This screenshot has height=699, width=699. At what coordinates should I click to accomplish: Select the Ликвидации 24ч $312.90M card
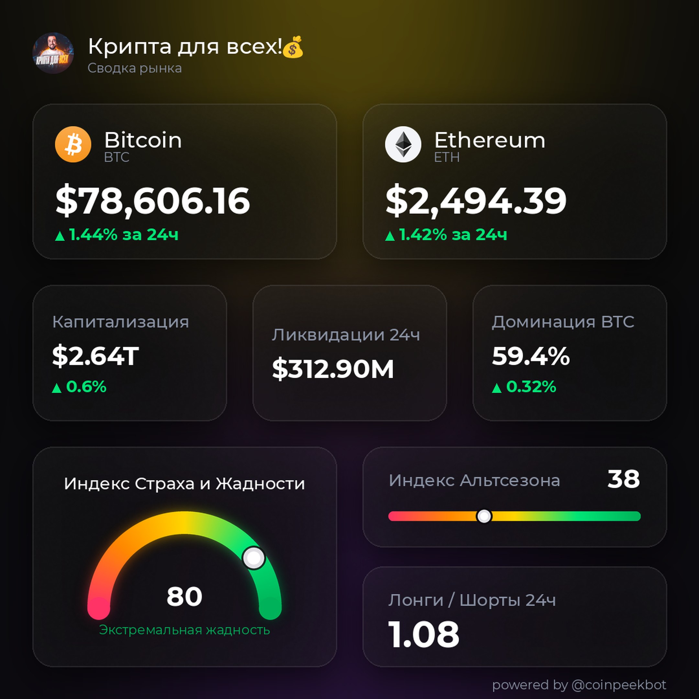[x=349, y=353]
